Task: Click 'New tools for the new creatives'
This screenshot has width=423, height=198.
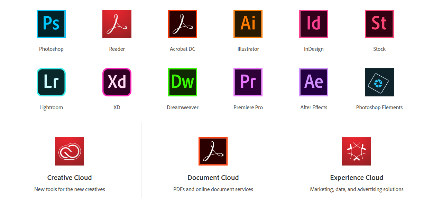Action: click(x=70, y=189)
